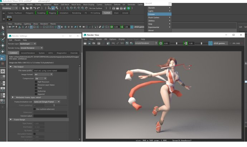Image resolution: width=247 pixels, height=147 pixels.
Task: Open the Presets menu in Render Settings
Action: click(x=18, y=40)
